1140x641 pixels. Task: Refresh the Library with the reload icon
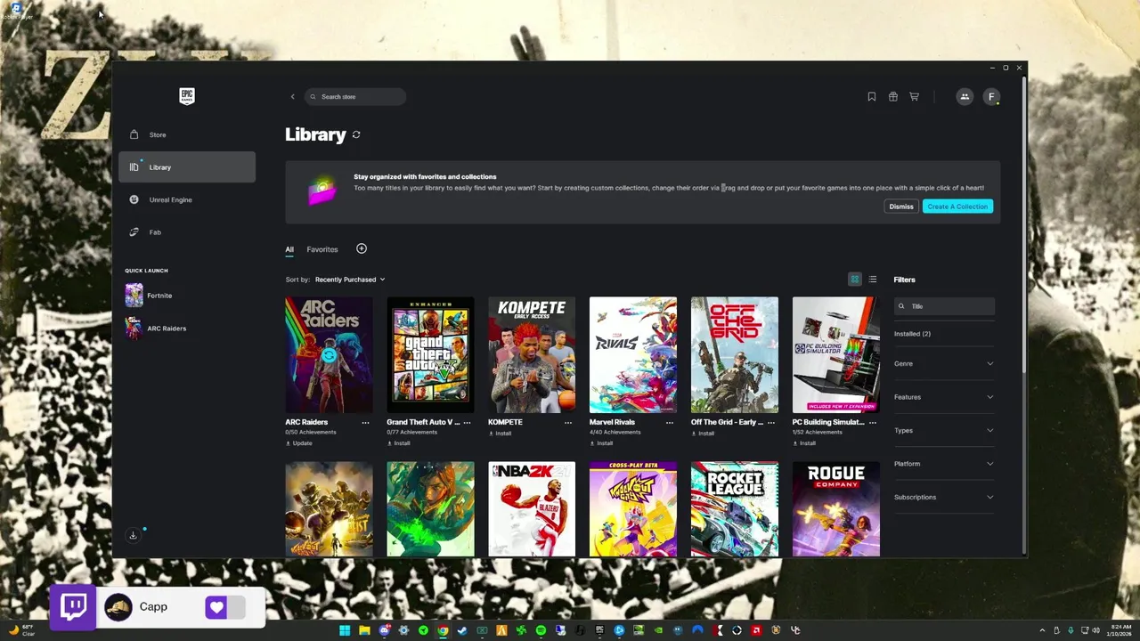point(356,134)
